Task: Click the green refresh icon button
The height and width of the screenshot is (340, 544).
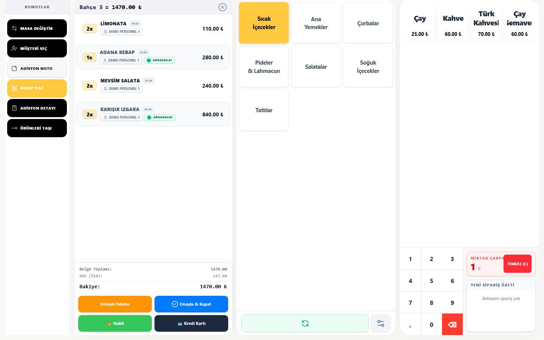Action: (x=305, y=323)
